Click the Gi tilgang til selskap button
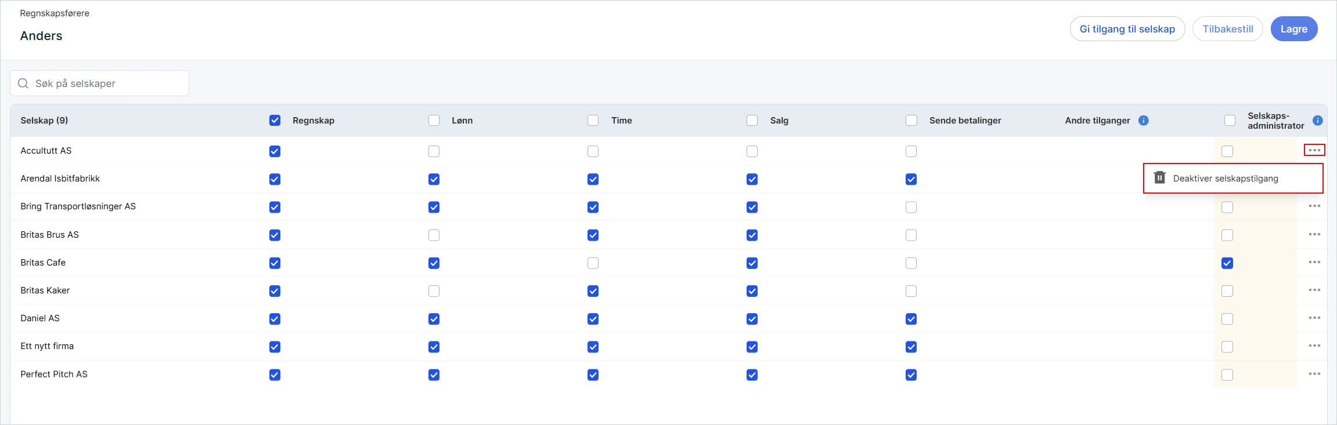 tap(1127, 29)
